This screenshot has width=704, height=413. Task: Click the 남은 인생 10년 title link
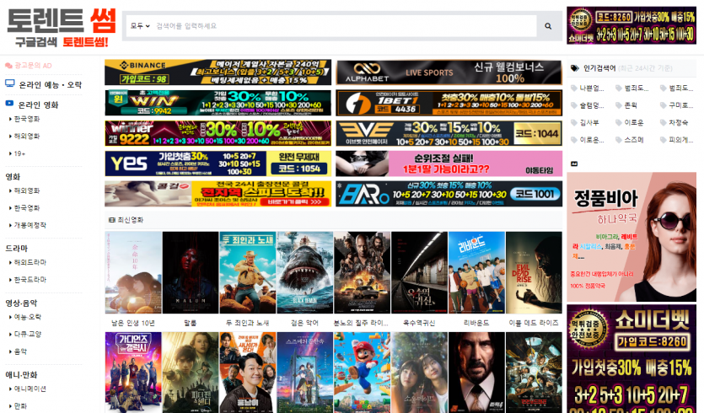[x=133, y=323]
